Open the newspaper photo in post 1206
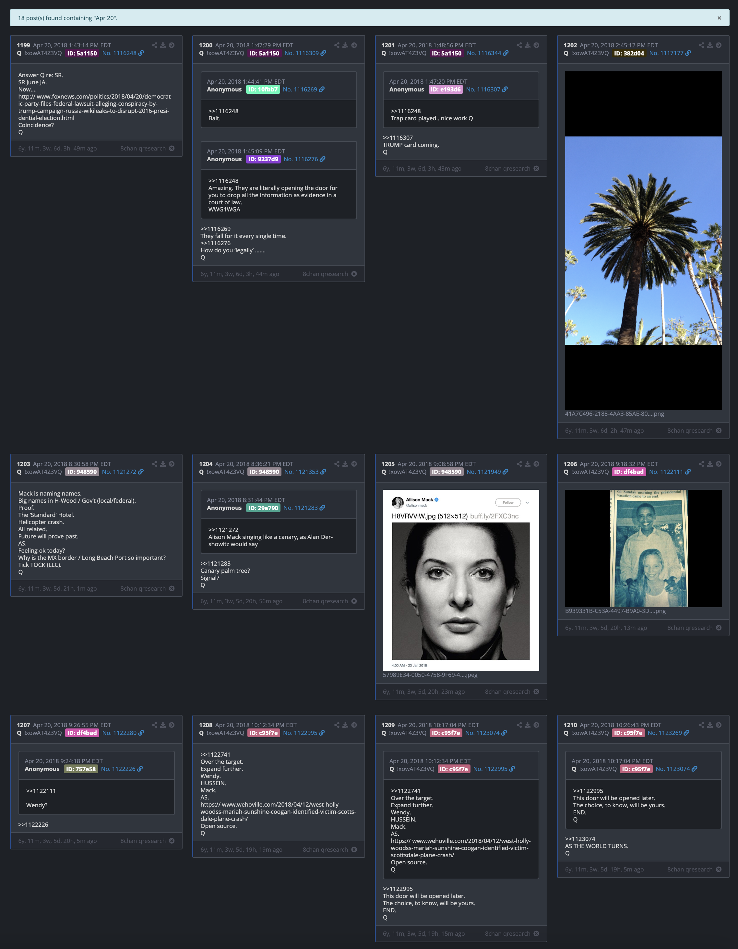This screenshot has height=949, width=738. coord(643,548)
